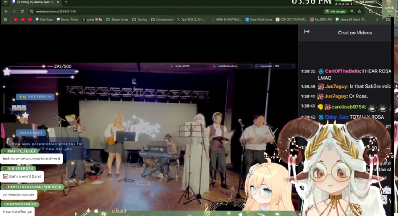Open the astrea X bookmark

[x=92, y=20]
